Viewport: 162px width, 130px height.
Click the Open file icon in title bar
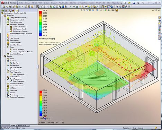tap(129, 3)
